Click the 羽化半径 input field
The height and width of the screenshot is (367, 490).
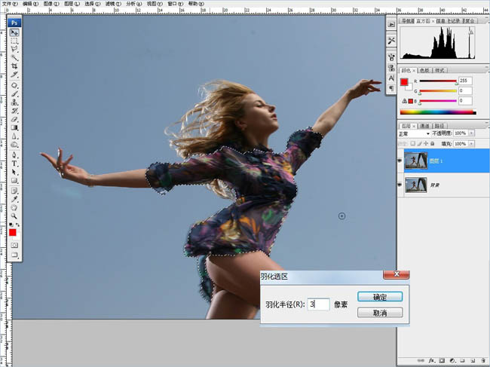[x=318, y=304]
